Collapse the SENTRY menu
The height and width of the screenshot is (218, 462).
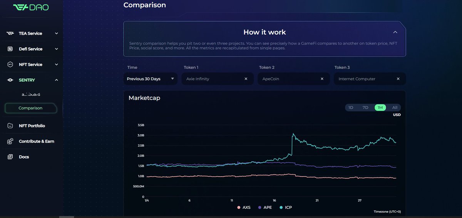point(56,80)
